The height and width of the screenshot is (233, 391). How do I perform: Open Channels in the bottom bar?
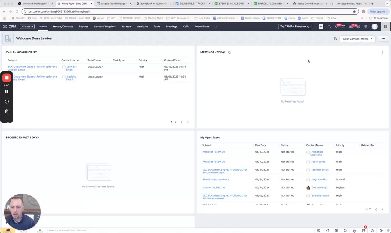pyautogui.click(x=24, y=231)
